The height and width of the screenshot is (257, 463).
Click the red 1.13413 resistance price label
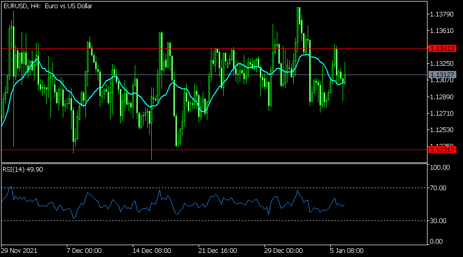pyautogui.click(x=442, y=48)
